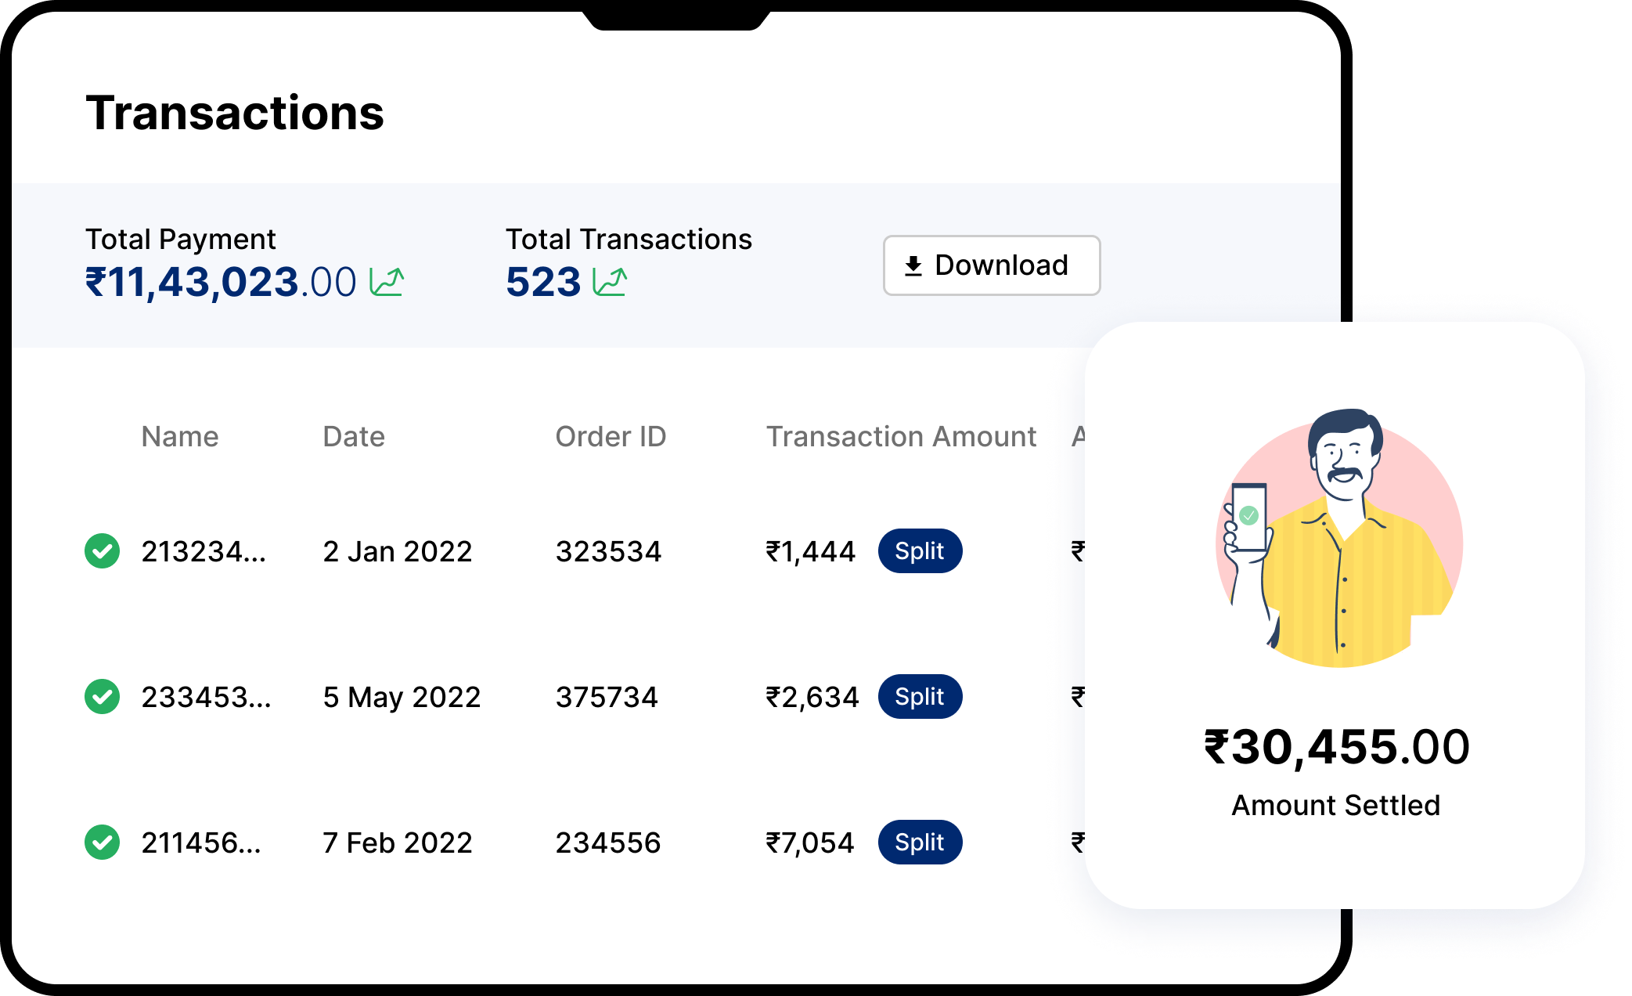The width and height of the screenshot is (1632, 996).
Task: Click the Amount Settled value ₹30,455.00
Action: click(1335, 746)
